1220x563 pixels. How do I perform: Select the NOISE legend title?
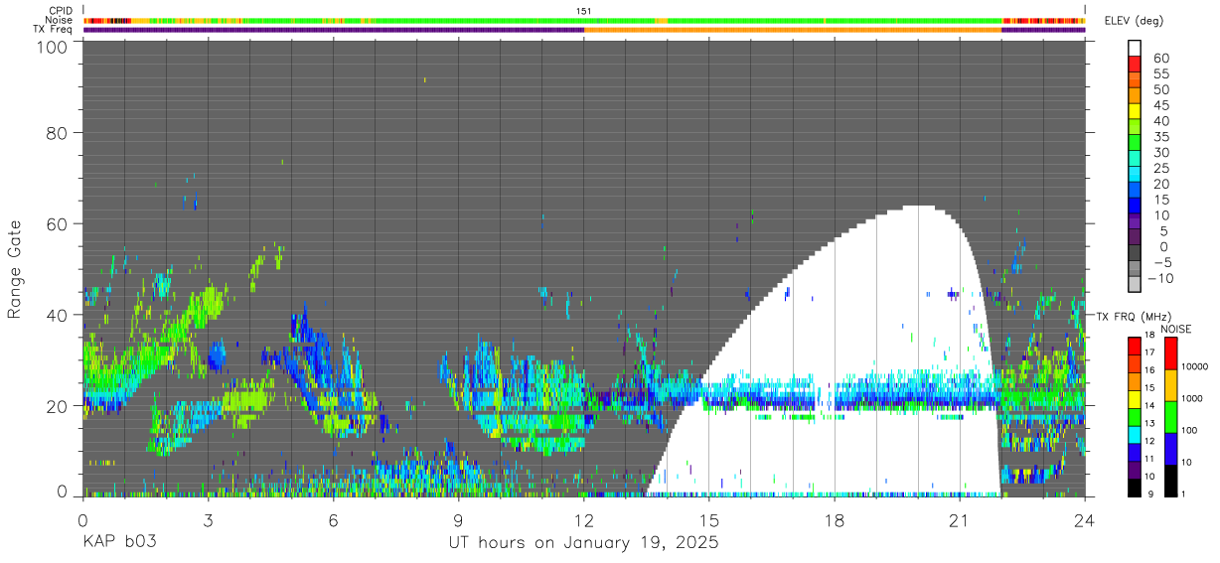[1178, 329]
